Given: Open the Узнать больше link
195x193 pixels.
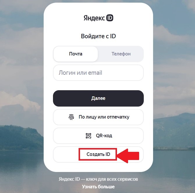Looking at the screenshot, I should (x=98, y=187).
